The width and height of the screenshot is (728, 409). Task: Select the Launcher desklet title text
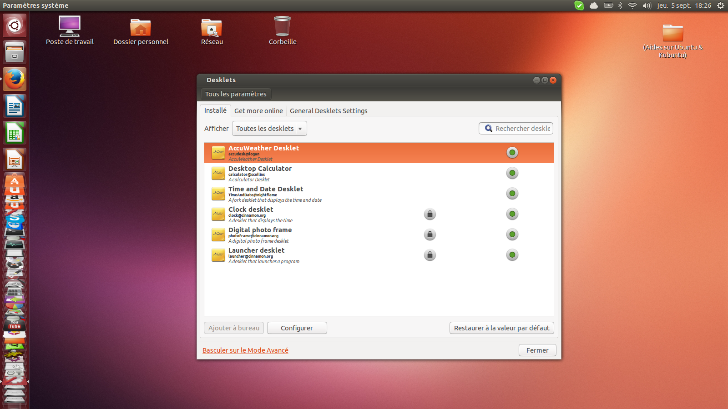click(x=256, y=250)
